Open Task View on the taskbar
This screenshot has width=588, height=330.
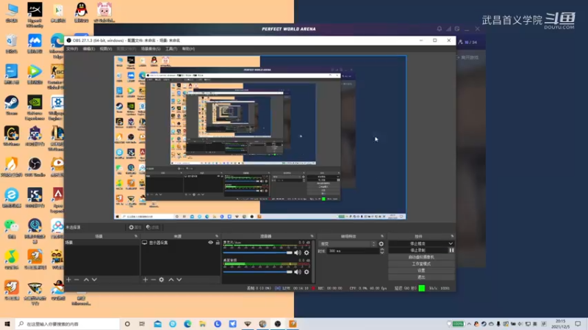click(x=142, y=323)
